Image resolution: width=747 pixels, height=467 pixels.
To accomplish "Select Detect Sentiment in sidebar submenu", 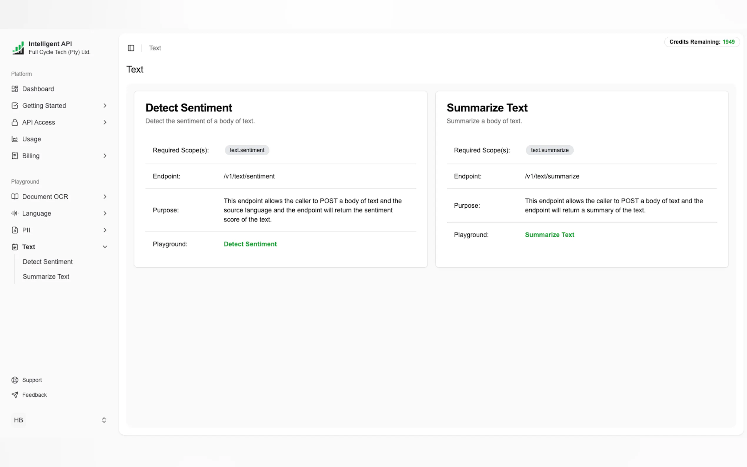I will [x=48, y=262].
